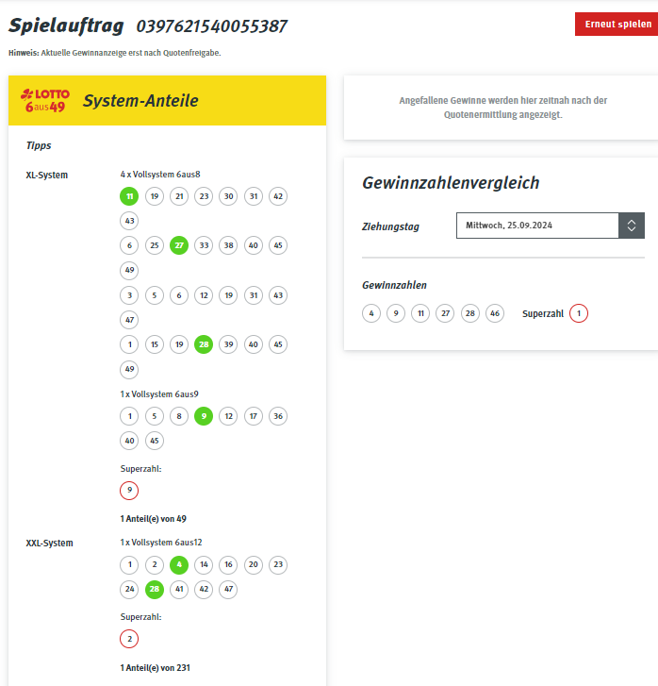Click green number 28 in XXL-System

[155, 589]
